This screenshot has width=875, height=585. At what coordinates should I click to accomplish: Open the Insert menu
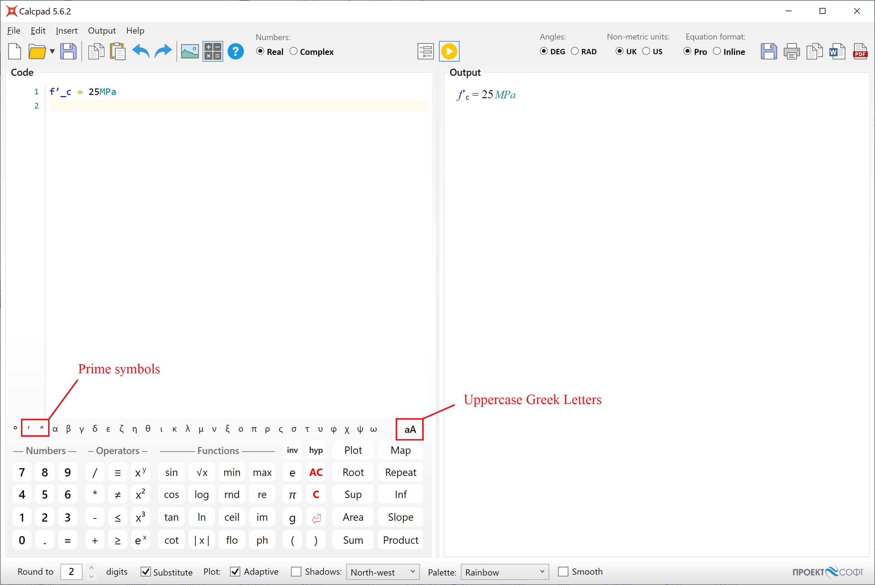[x=67, y=31]
